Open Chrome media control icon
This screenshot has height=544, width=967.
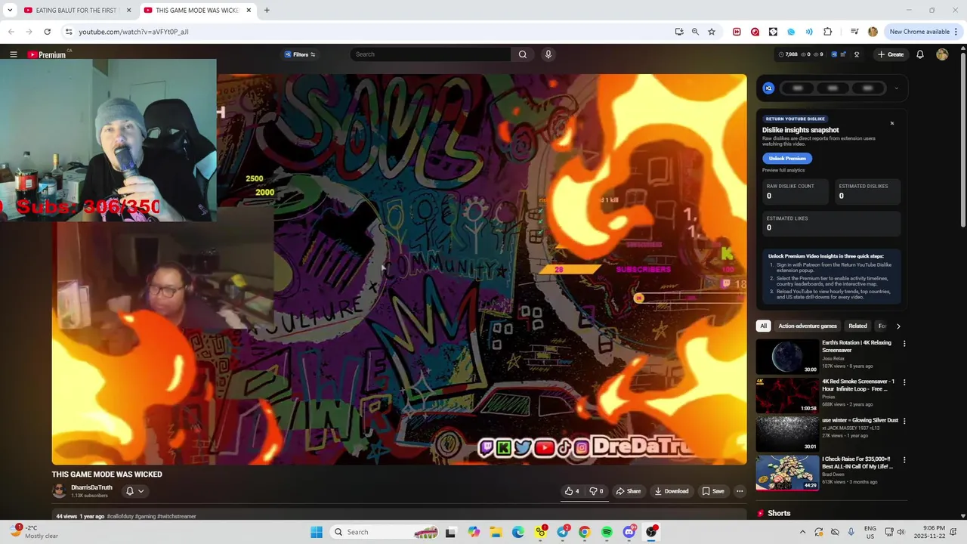[x=854, y=32]
